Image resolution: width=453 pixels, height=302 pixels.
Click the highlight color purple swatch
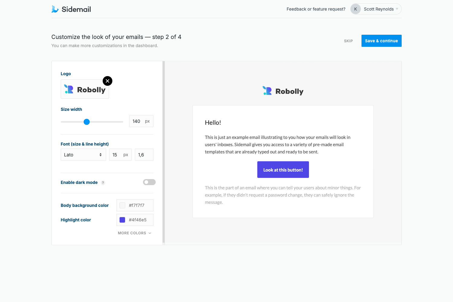coord(122,220)
